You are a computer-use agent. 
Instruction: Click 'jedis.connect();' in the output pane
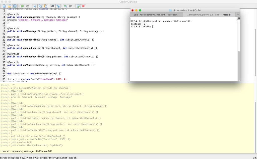22,142
